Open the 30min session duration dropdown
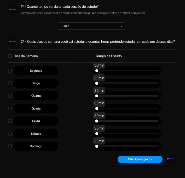Viewport: 185px width, 178px height. pyautogui.click(x=91, y=26)
